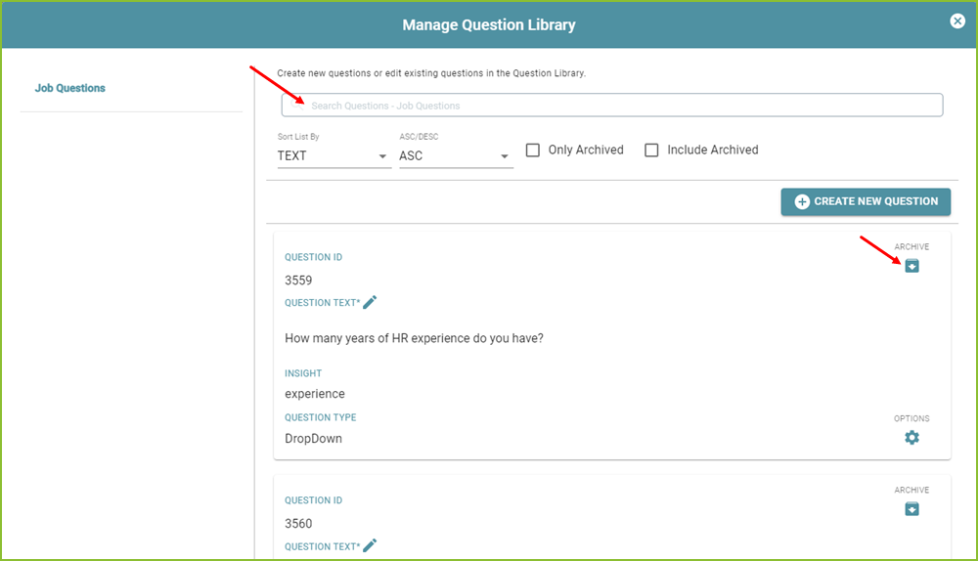This screenshot has height=561, width=978.
Task: Click the OPTIONS label on question 3559
Action: point(911,418)
